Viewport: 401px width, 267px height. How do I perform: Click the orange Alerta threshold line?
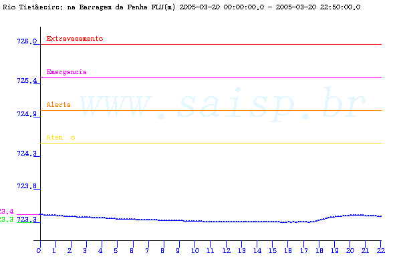[211, 110]
